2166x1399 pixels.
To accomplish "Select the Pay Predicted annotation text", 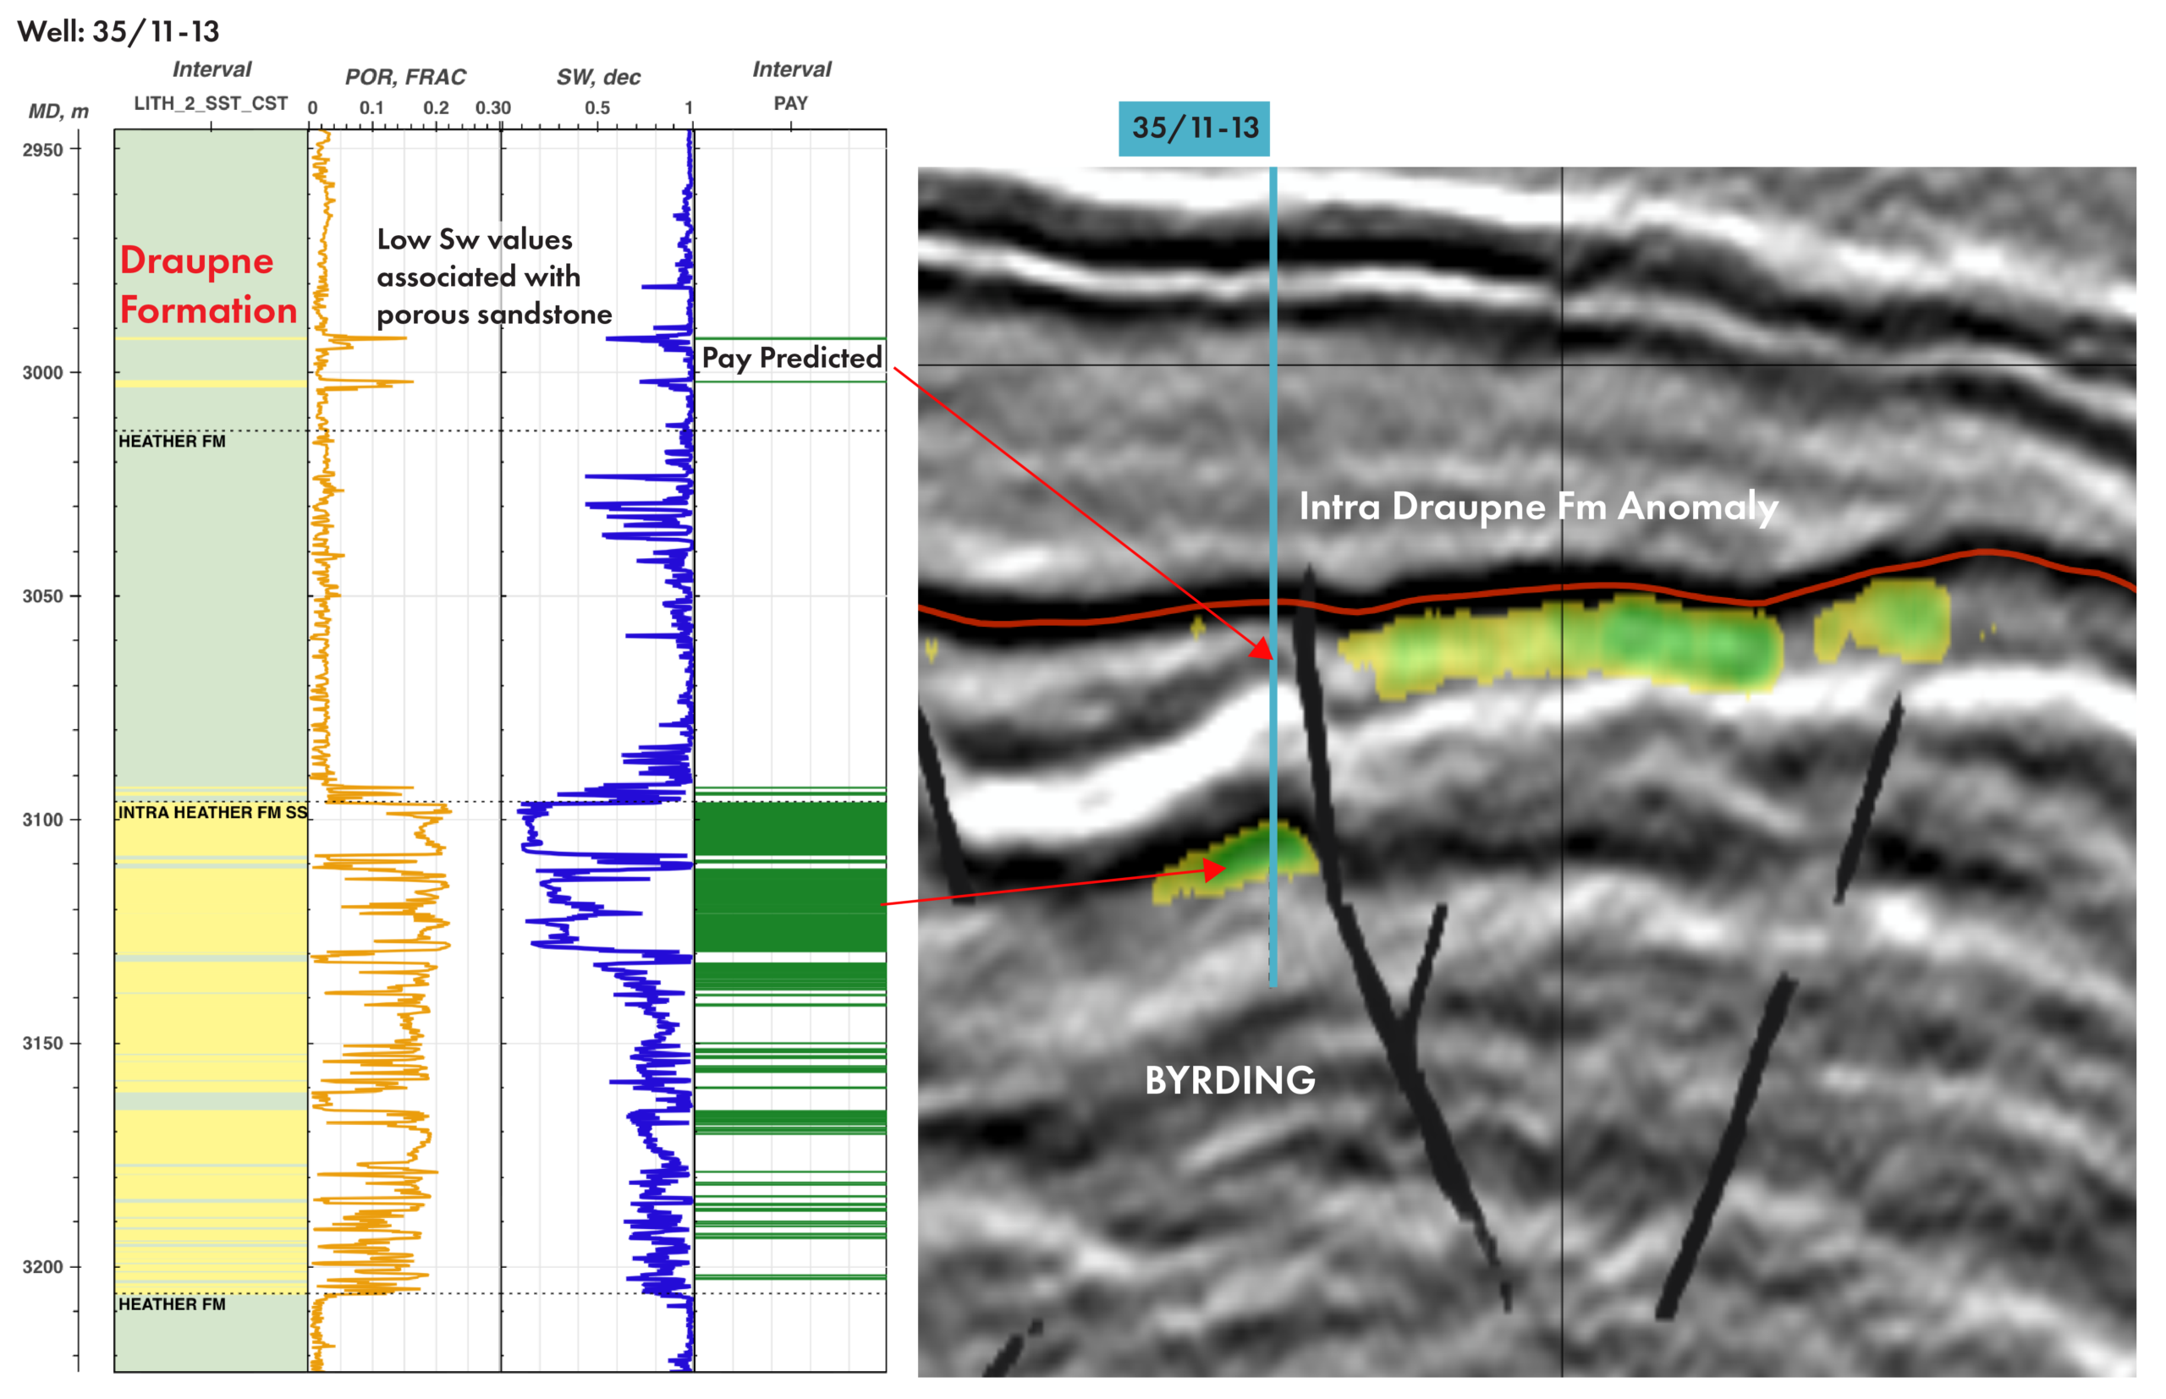I will pos(790,358).
